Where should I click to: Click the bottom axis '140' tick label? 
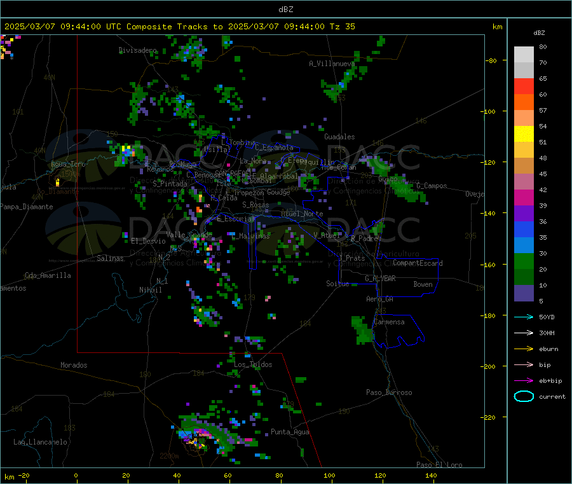(431, 475)
